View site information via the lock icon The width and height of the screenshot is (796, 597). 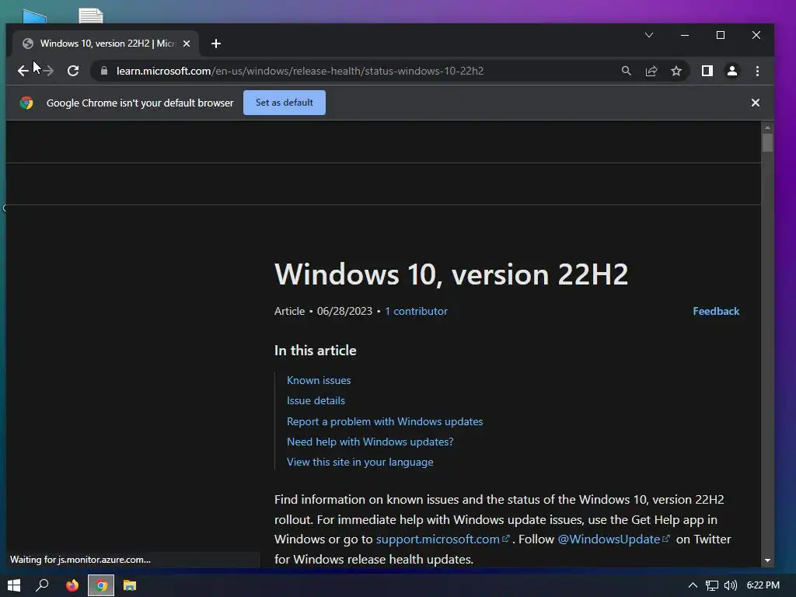coord(104,71)
